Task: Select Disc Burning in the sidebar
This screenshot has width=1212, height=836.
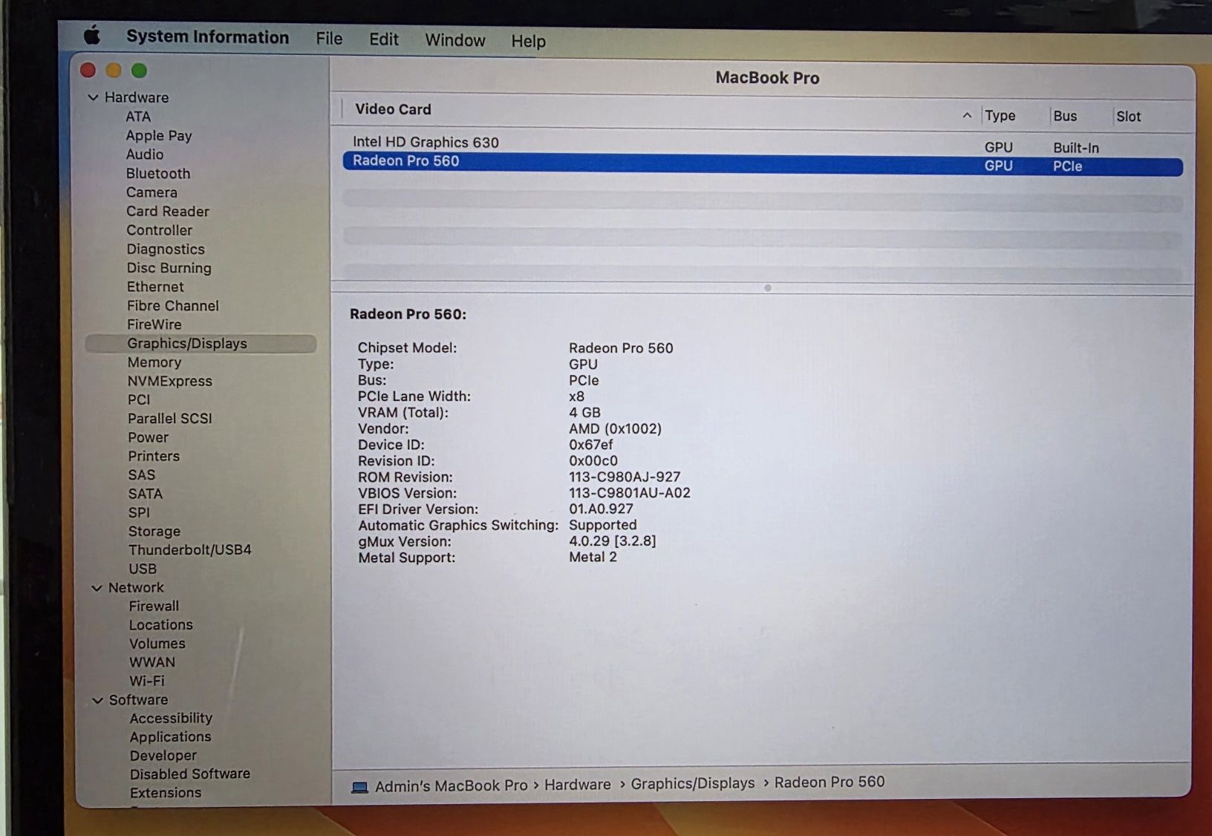Action: (x=169, y=268)
